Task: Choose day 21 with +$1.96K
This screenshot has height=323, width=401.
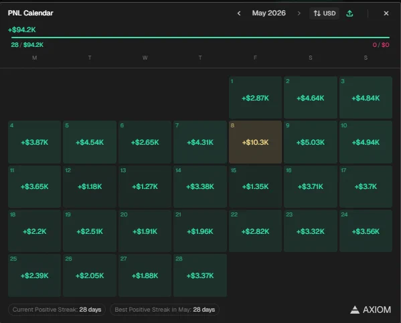Action: click(200, 231)
